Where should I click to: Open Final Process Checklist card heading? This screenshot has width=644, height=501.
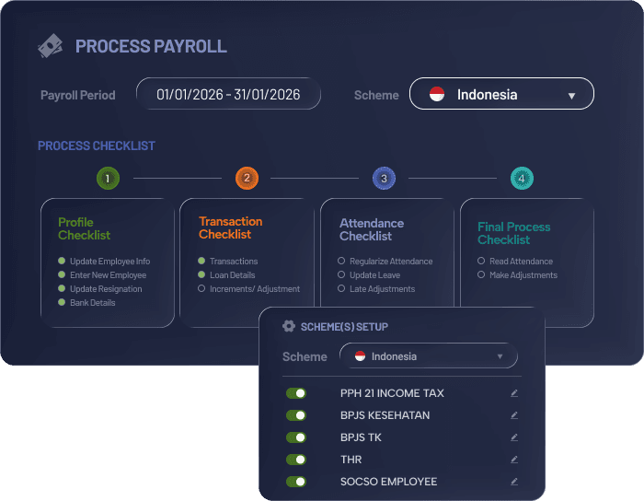pos(513,233)
